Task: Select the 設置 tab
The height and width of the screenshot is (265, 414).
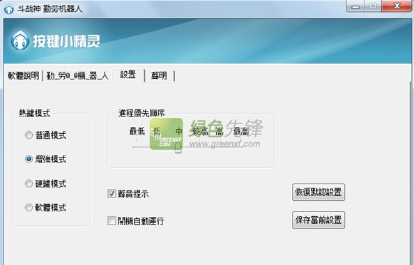Action: click(128, 75)
